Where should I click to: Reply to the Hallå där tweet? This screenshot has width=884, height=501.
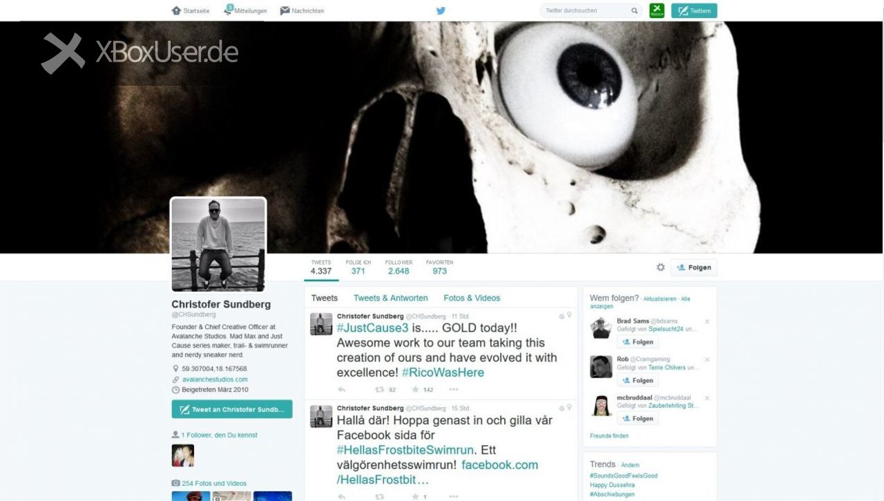[x=341, y=496]
